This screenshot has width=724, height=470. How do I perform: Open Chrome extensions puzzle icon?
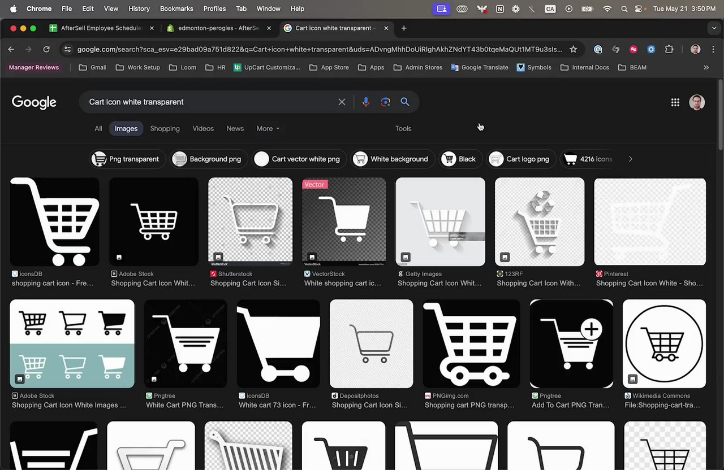coord(669,49)
